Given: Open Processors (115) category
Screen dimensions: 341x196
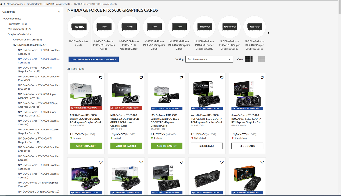Looking at the screenshot, I should [x=17, y=24].
